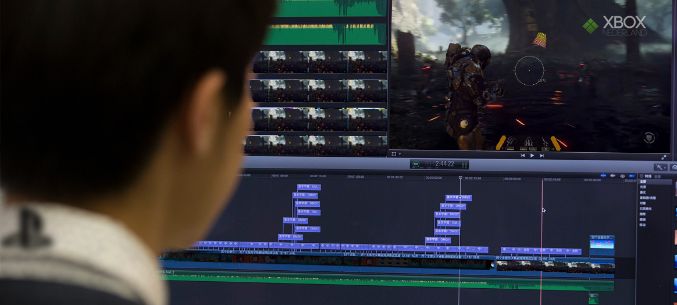Jump to the next edit point
This screenshot has width=677, height=305.
click(542, 155)
